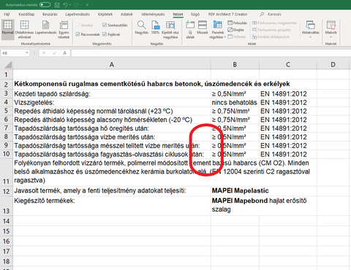This screenshot has width=351, height=270.
Task: Undo the last action
Action: tap(65, 4)
